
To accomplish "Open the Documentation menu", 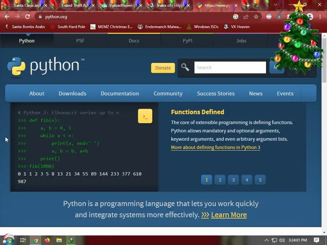I will [120, 93].
